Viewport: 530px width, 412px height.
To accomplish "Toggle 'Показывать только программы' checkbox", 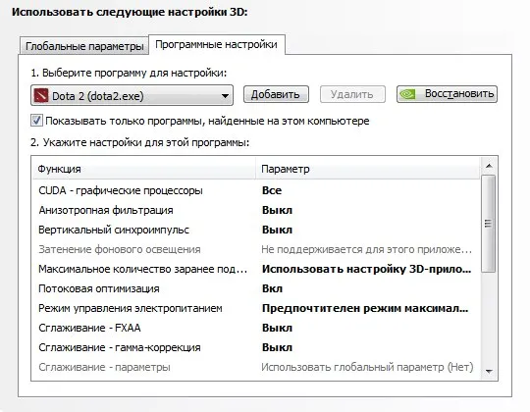I will pyautogui.click(x=36, y=121).
